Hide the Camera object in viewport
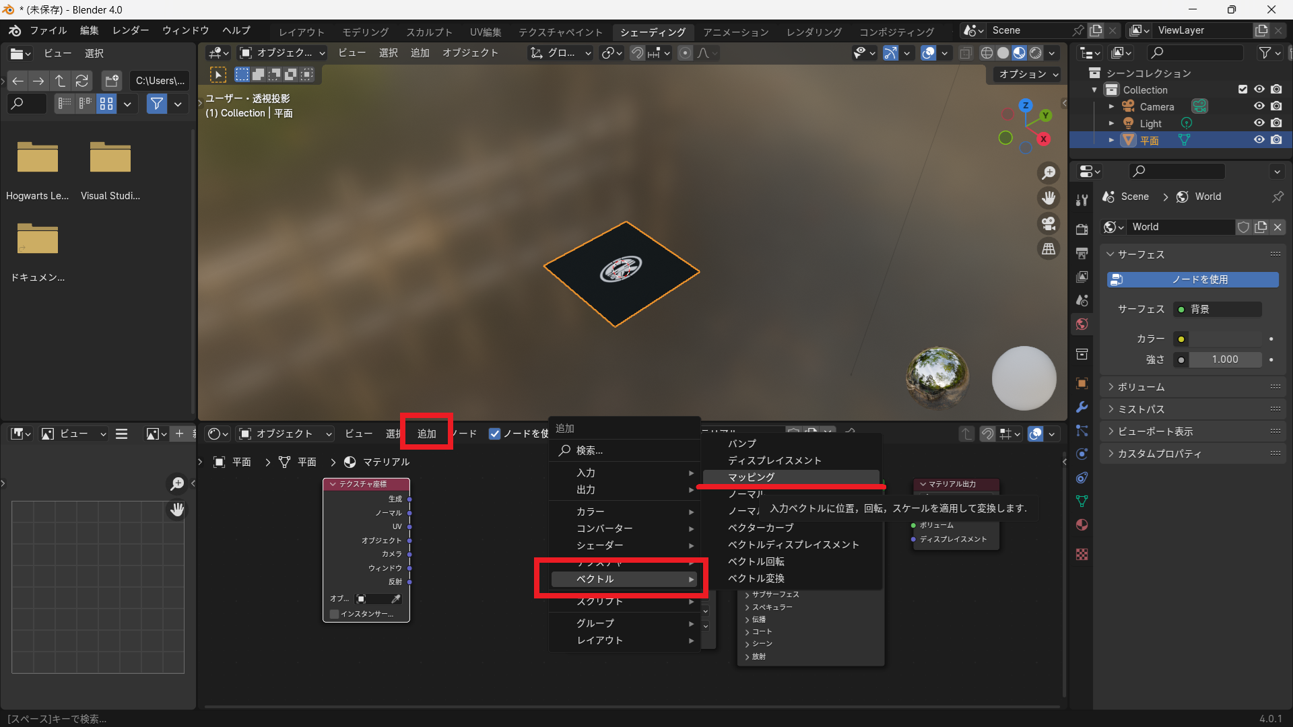 [1259, 106]
